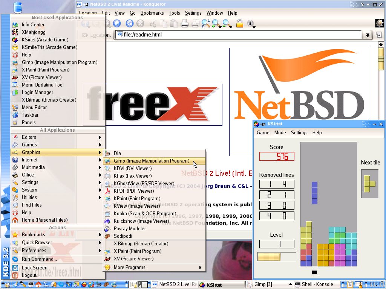Switch to Shell - Konsole taskbar button
The width and height of the screenshot is (386, 289).
click(x=317, y=284)
